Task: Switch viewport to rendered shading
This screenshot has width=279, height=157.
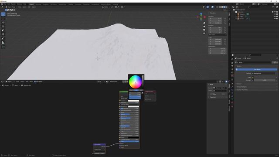Action: (x=226, y=7)
